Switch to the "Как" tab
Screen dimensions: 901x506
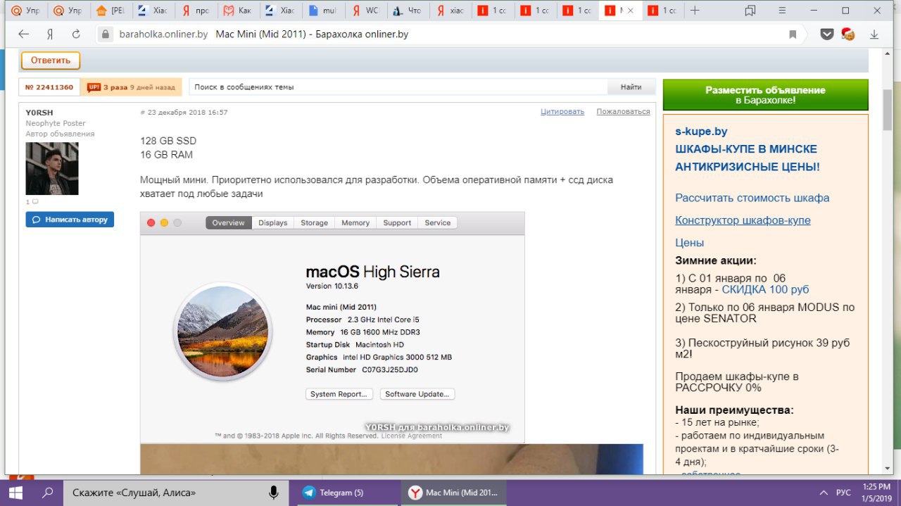click(x=238, y=11)
